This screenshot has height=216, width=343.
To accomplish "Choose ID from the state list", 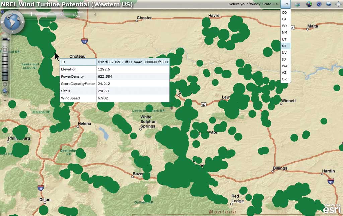I will click(285, 59).
